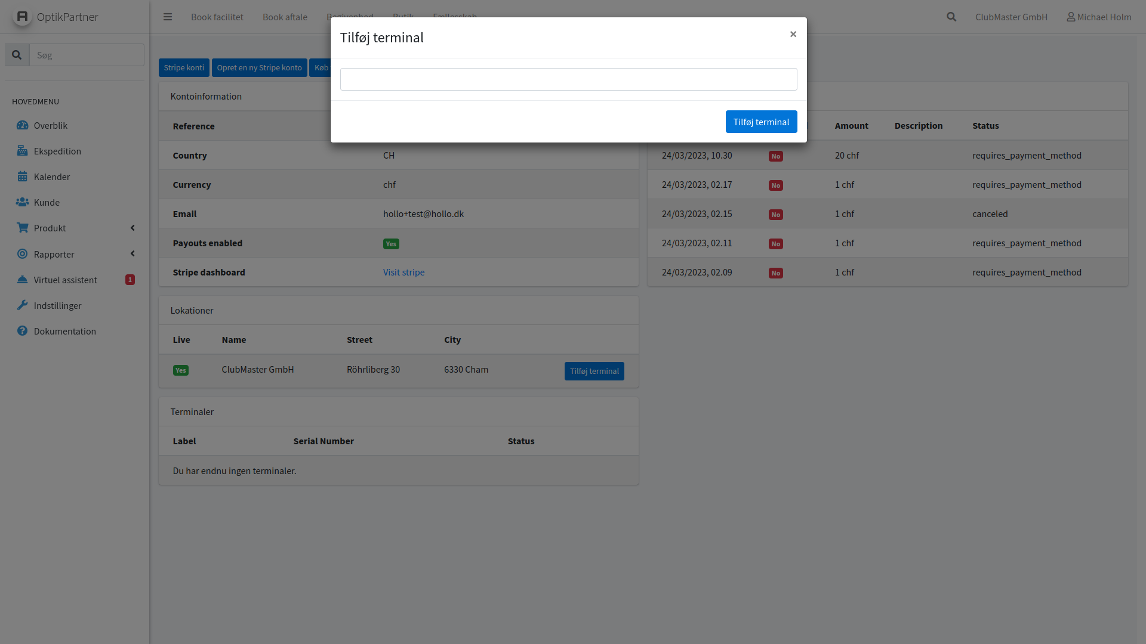The height and width of the screenshot is (644, 1146).
Task: Open Virtuel assistent in sidebar
Action: pyautogui.click(x=65, y=280)
